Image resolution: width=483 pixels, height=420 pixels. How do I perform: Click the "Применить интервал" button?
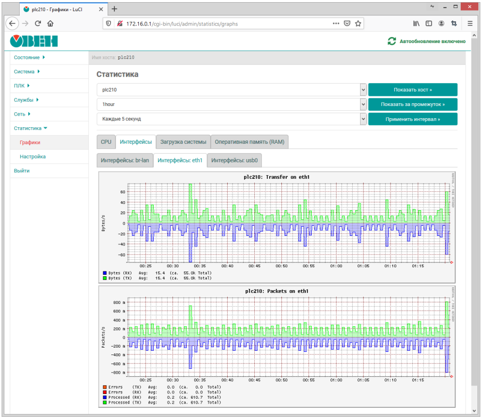click(x=412, y=119)
